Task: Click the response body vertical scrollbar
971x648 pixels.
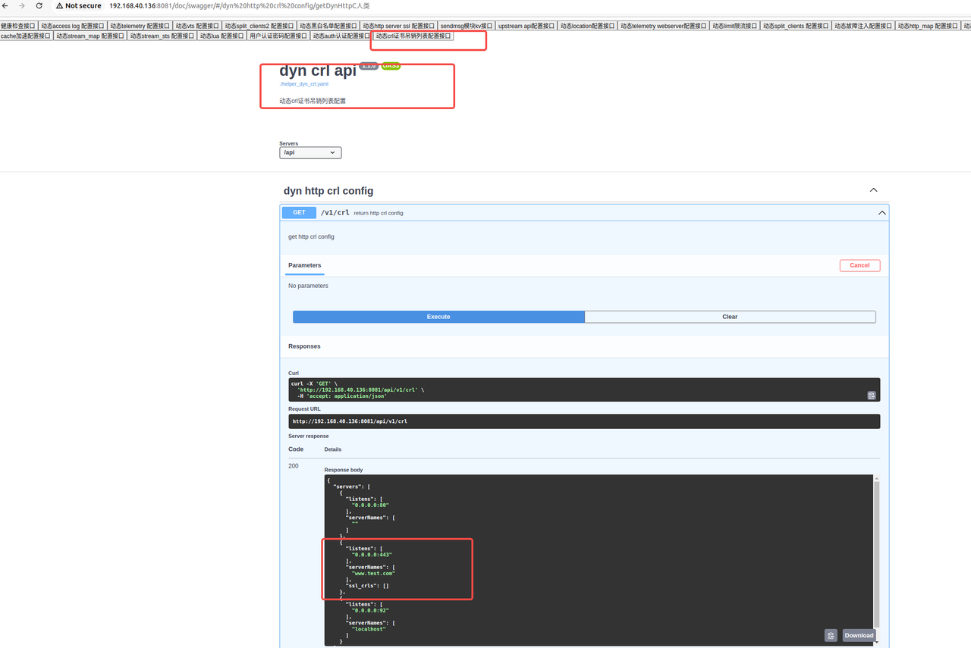Action: (x=877, y=546)
